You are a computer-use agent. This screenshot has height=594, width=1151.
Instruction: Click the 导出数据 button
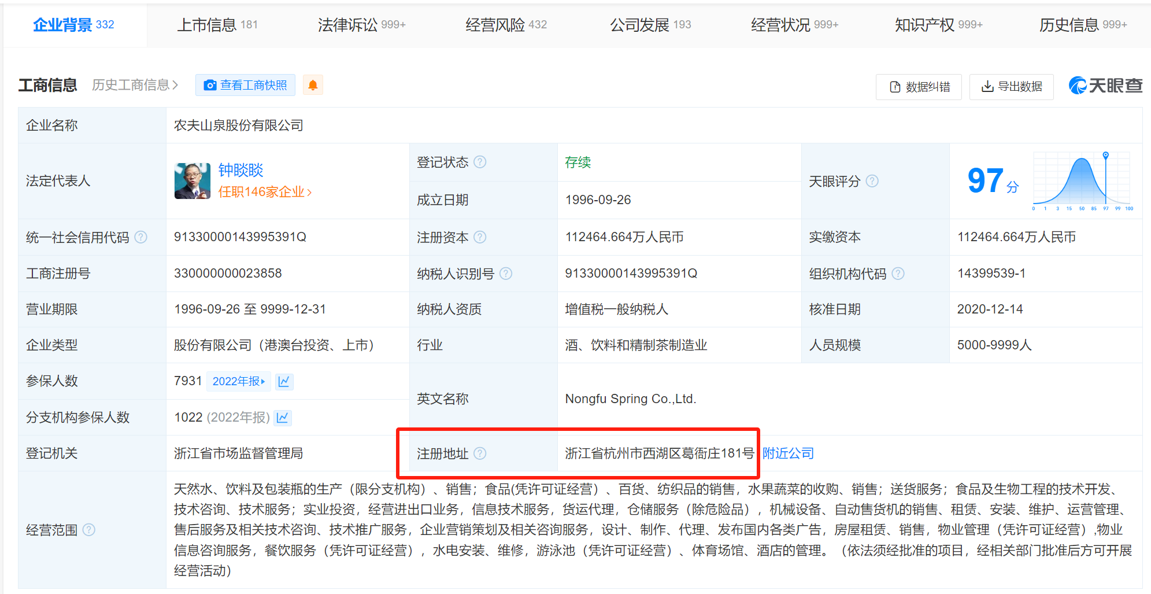point(1012,87)
